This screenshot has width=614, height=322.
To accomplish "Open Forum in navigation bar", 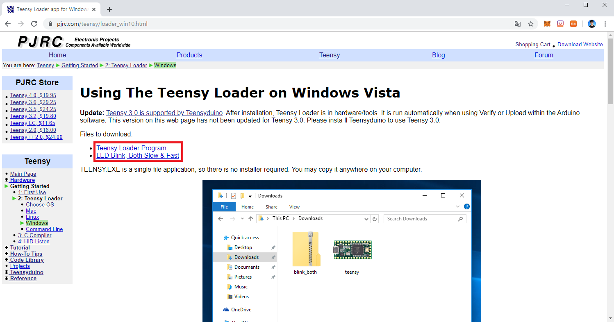I will 544,55.
